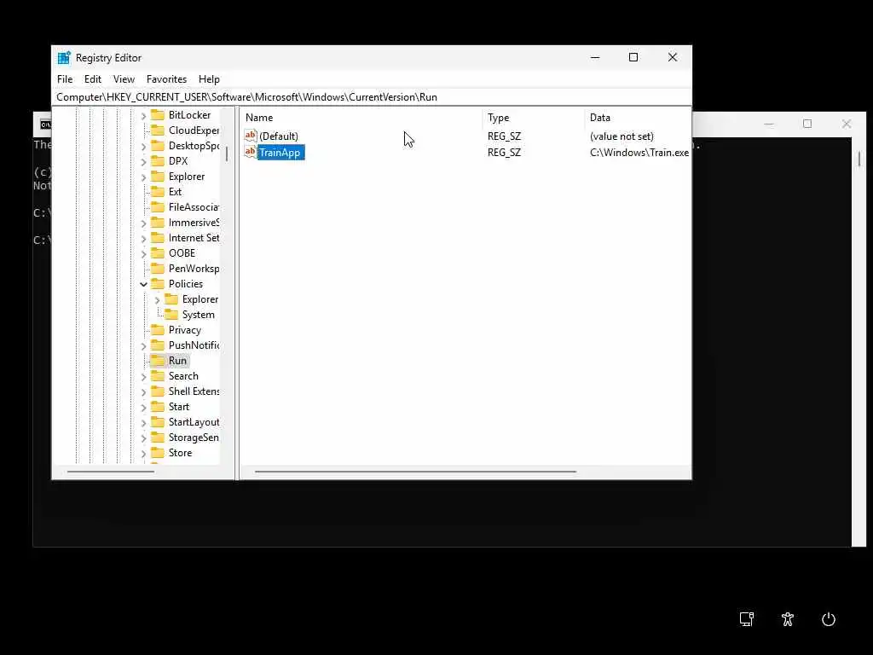
Task: Click the Ext folder icon
Action: coord(158,192)
